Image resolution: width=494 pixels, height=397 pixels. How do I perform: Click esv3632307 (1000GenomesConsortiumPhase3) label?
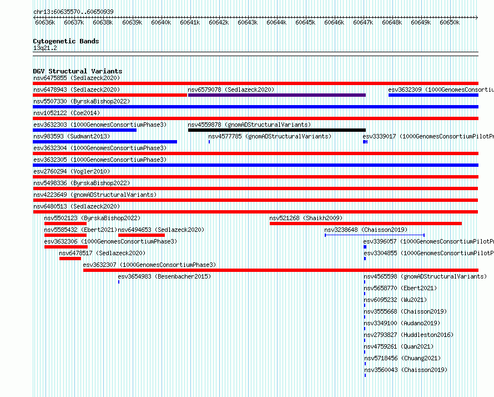[149, 265]
